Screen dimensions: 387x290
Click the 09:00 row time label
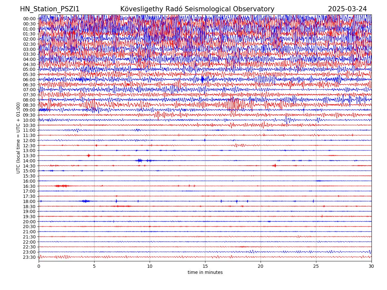tap(29, 110)
